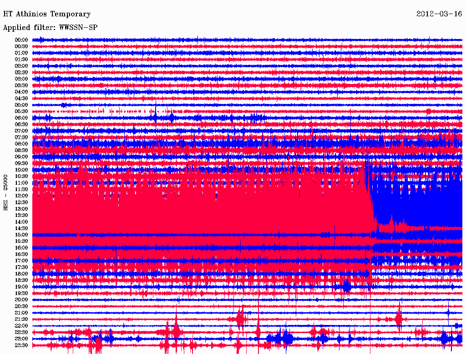Image resolution: width=466 pixels, height=354 pixels.
Task: Click the 17:30 time label
Action: (21, 267)
